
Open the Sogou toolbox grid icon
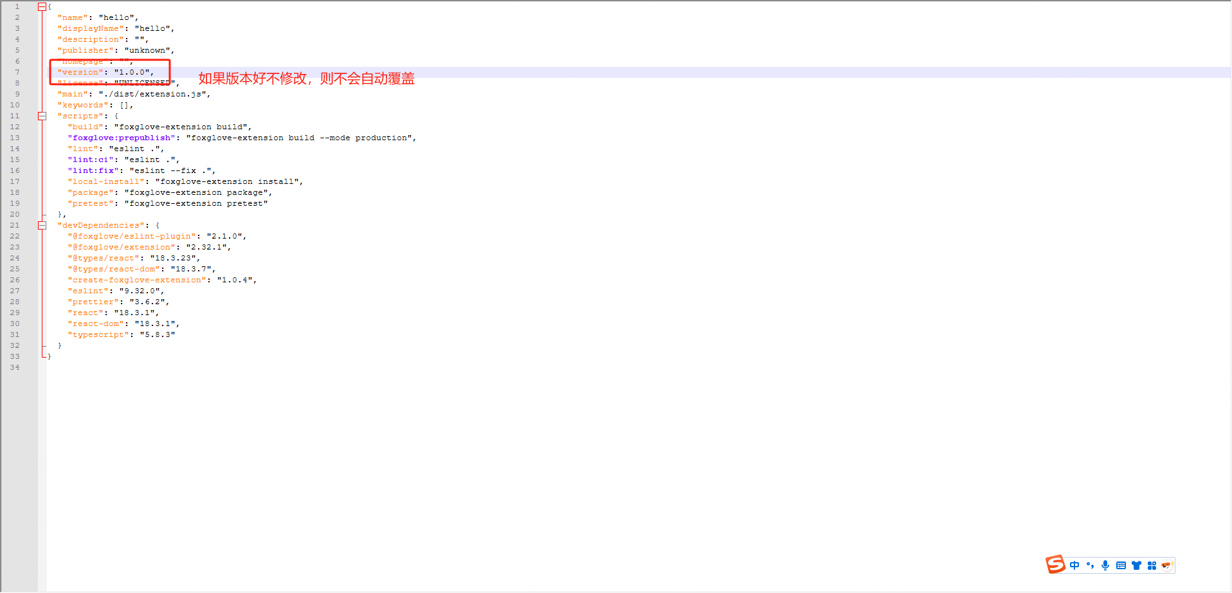(x=1152, y=565)
